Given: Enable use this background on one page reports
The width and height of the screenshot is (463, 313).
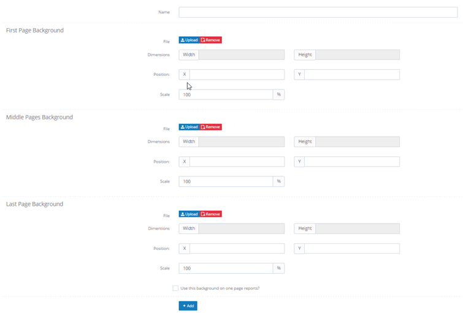Looking at the screenshot, I should pos(175,288).
